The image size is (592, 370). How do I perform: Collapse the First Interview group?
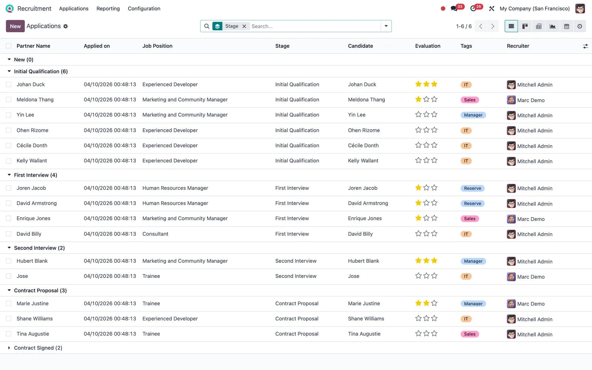pos(9,175)
